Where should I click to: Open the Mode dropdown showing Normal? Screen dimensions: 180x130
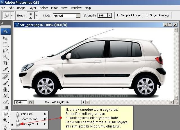tap(67, 16)
